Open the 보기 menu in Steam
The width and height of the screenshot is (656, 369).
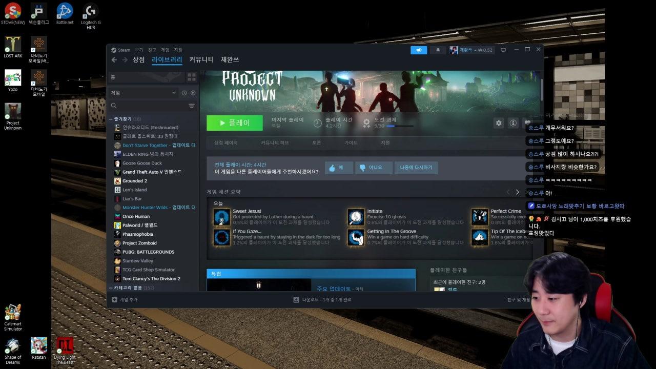tap(139, 50)
